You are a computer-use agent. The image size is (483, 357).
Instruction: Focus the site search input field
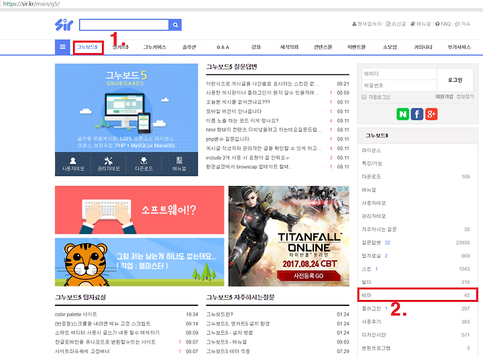124,25
